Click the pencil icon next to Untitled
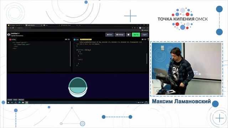The height and width of the screenshot is (128, 228). 19,33
